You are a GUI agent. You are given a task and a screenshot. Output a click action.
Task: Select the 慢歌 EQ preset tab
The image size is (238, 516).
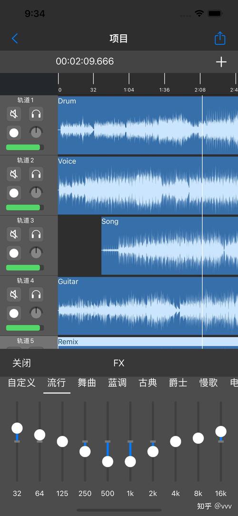pos(208,383)
